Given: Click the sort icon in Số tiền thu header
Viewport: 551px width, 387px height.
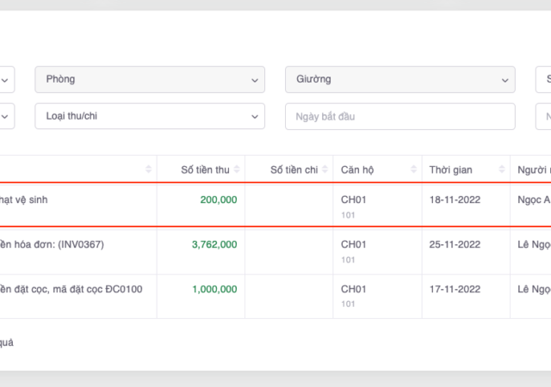Looking at the screenshot, I should tap(238, 169).
